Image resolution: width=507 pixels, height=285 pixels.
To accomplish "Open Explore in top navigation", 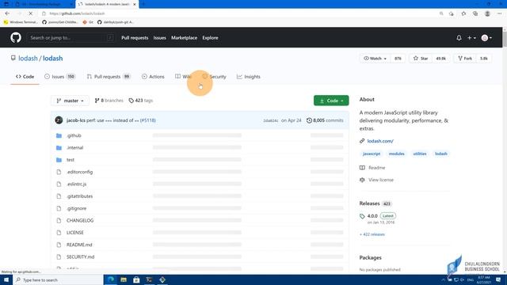I will pyautogui.click(x=210, y=38).
